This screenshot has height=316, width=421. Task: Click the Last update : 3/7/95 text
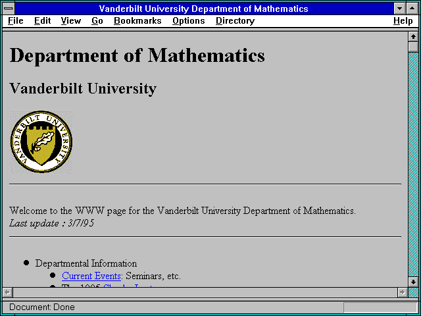coord(52,223)
